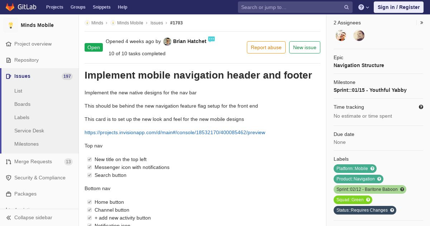Click the Issues sidebar icon
Image resolution: width=430 pixels, height=226 pixels.
click(9, 76)
